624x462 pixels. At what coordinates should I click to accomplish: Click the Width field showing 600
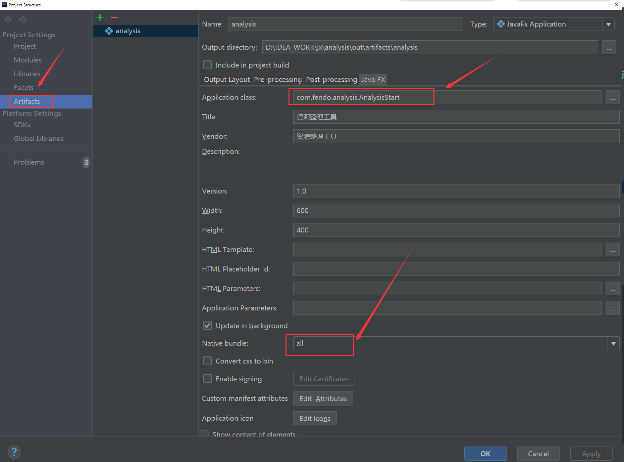[x=456, y=211]
